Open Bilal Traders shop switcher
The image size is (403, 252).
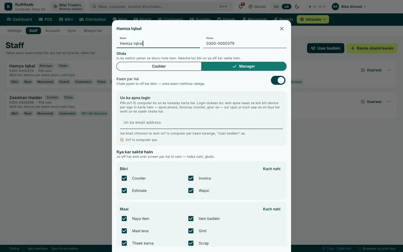[x=68, y=7]
